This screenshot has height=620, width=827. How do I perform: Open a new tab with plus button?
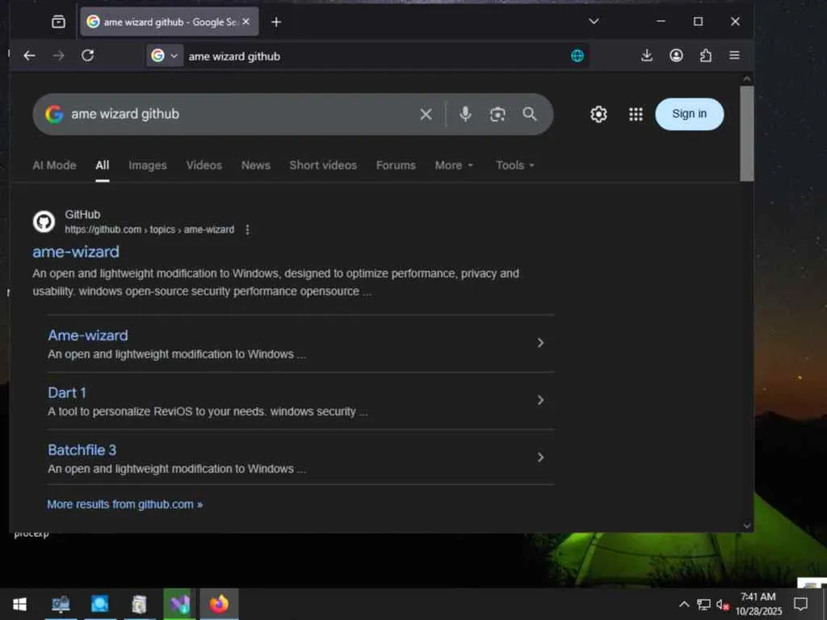[x=276, y=22]
